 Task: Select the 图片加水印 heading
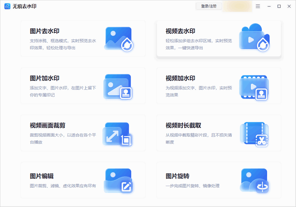[45, 78]
